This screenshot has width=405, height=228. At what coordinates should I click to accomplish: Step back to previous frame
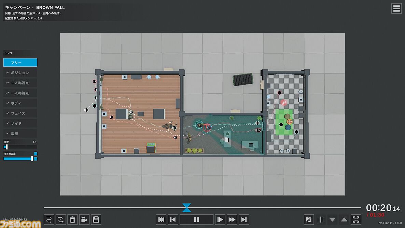coord(173,219)
